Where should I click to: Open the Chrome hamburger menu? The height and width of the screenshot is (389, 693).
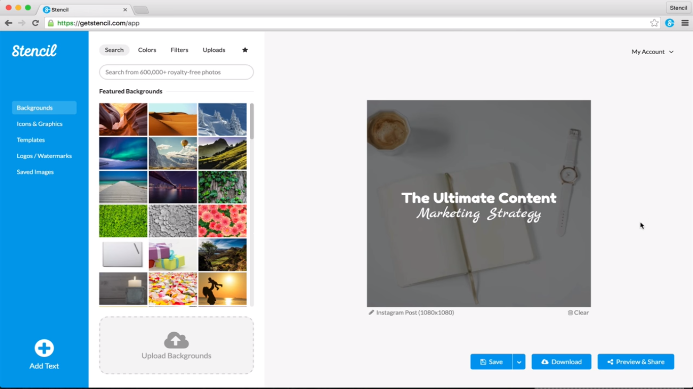point(685,23)
